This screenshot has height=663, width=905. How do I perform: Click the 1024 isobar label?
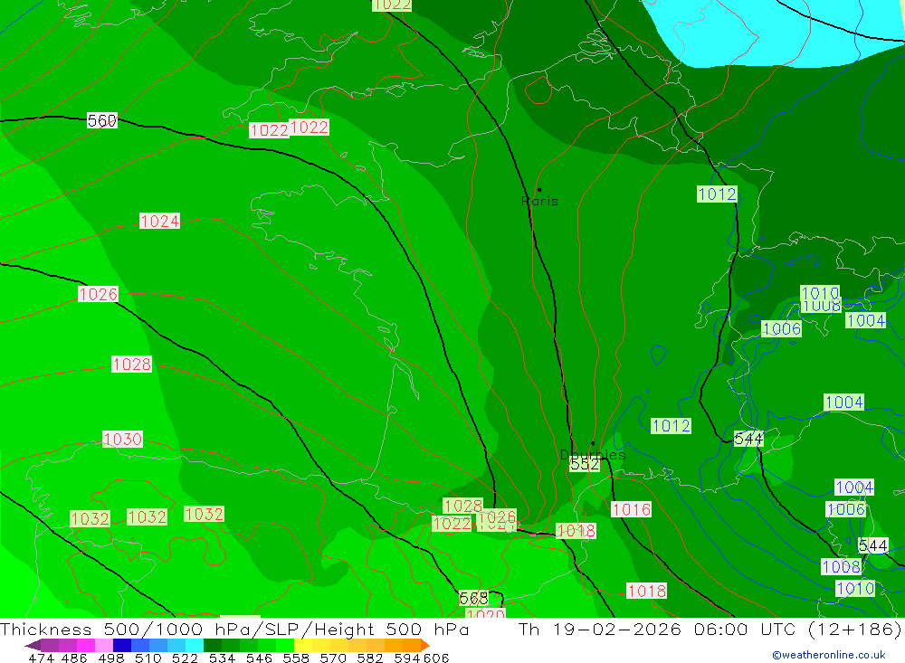click(x=160, y=221)
